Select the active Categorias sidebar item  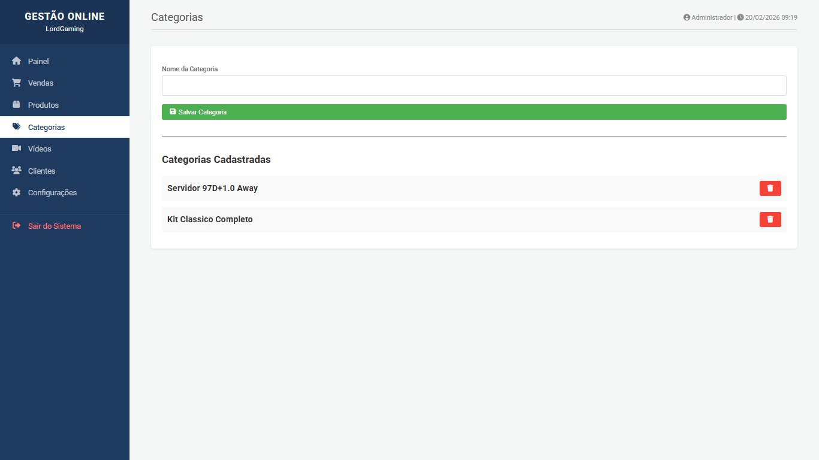coord(46,127)
